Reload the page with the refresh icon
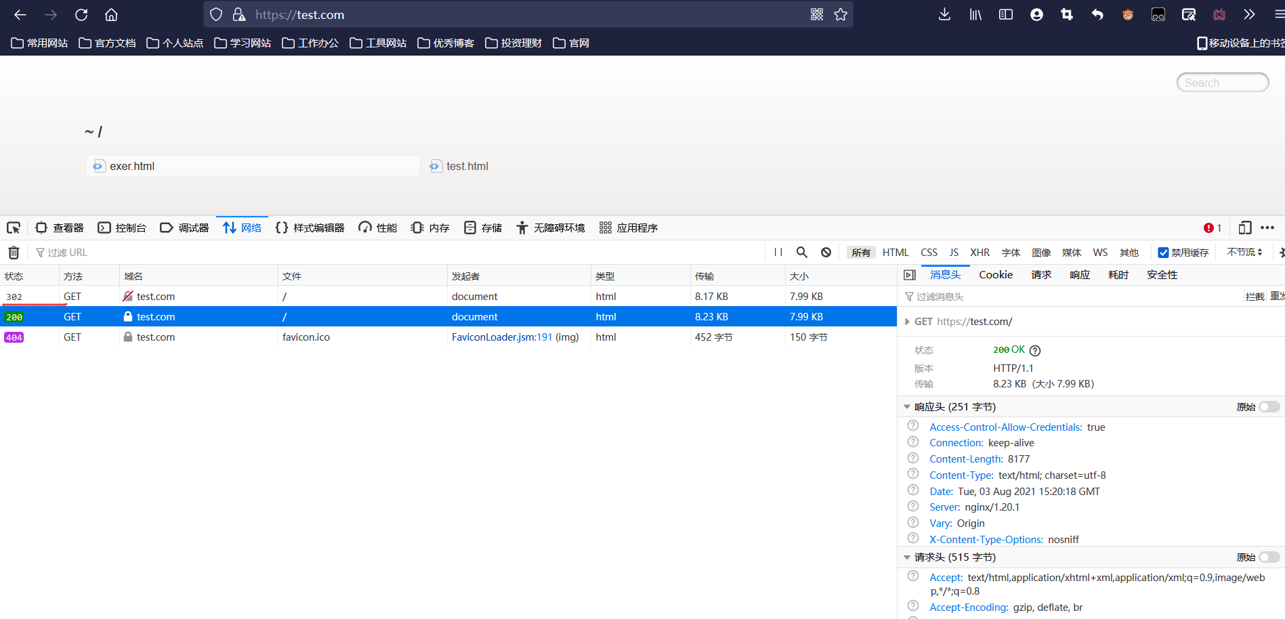The image size is (1285, 619). coord(81,15)
